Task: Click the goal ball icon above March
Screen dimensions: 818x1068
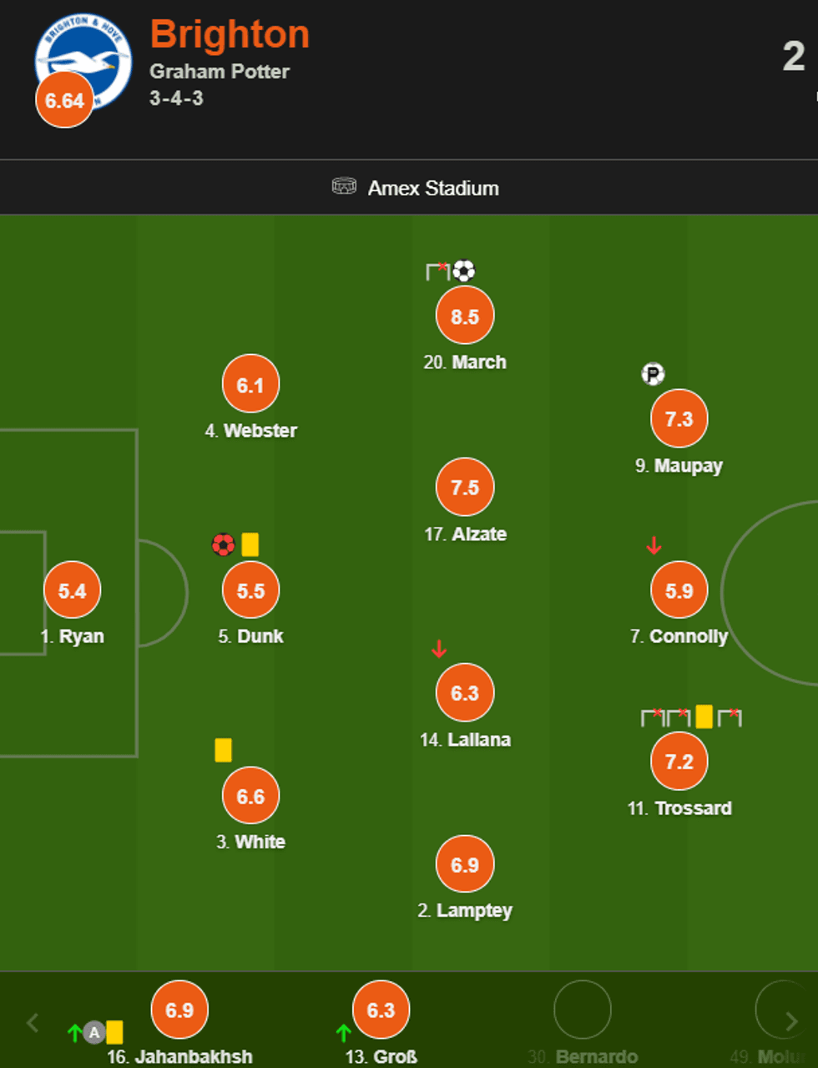Action: pos(464,271)
